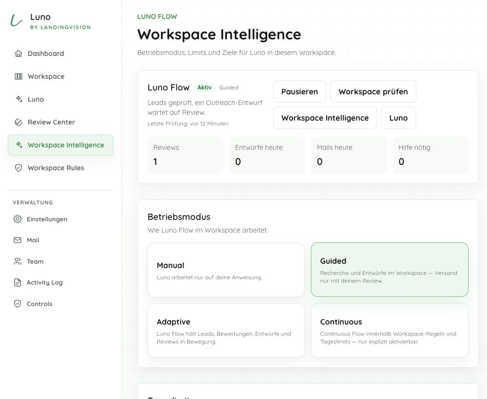Click the Betriebsmodus section heading
Screen dimensions: 487x399
[179, 217]
